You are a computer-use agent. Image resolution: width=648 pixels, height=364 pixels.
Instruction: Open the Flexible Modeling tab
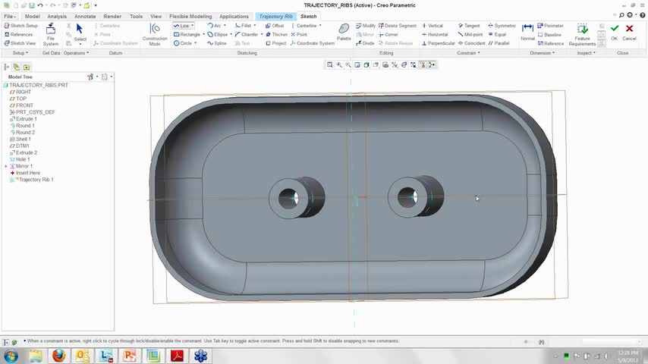click(x=190, y=16)
